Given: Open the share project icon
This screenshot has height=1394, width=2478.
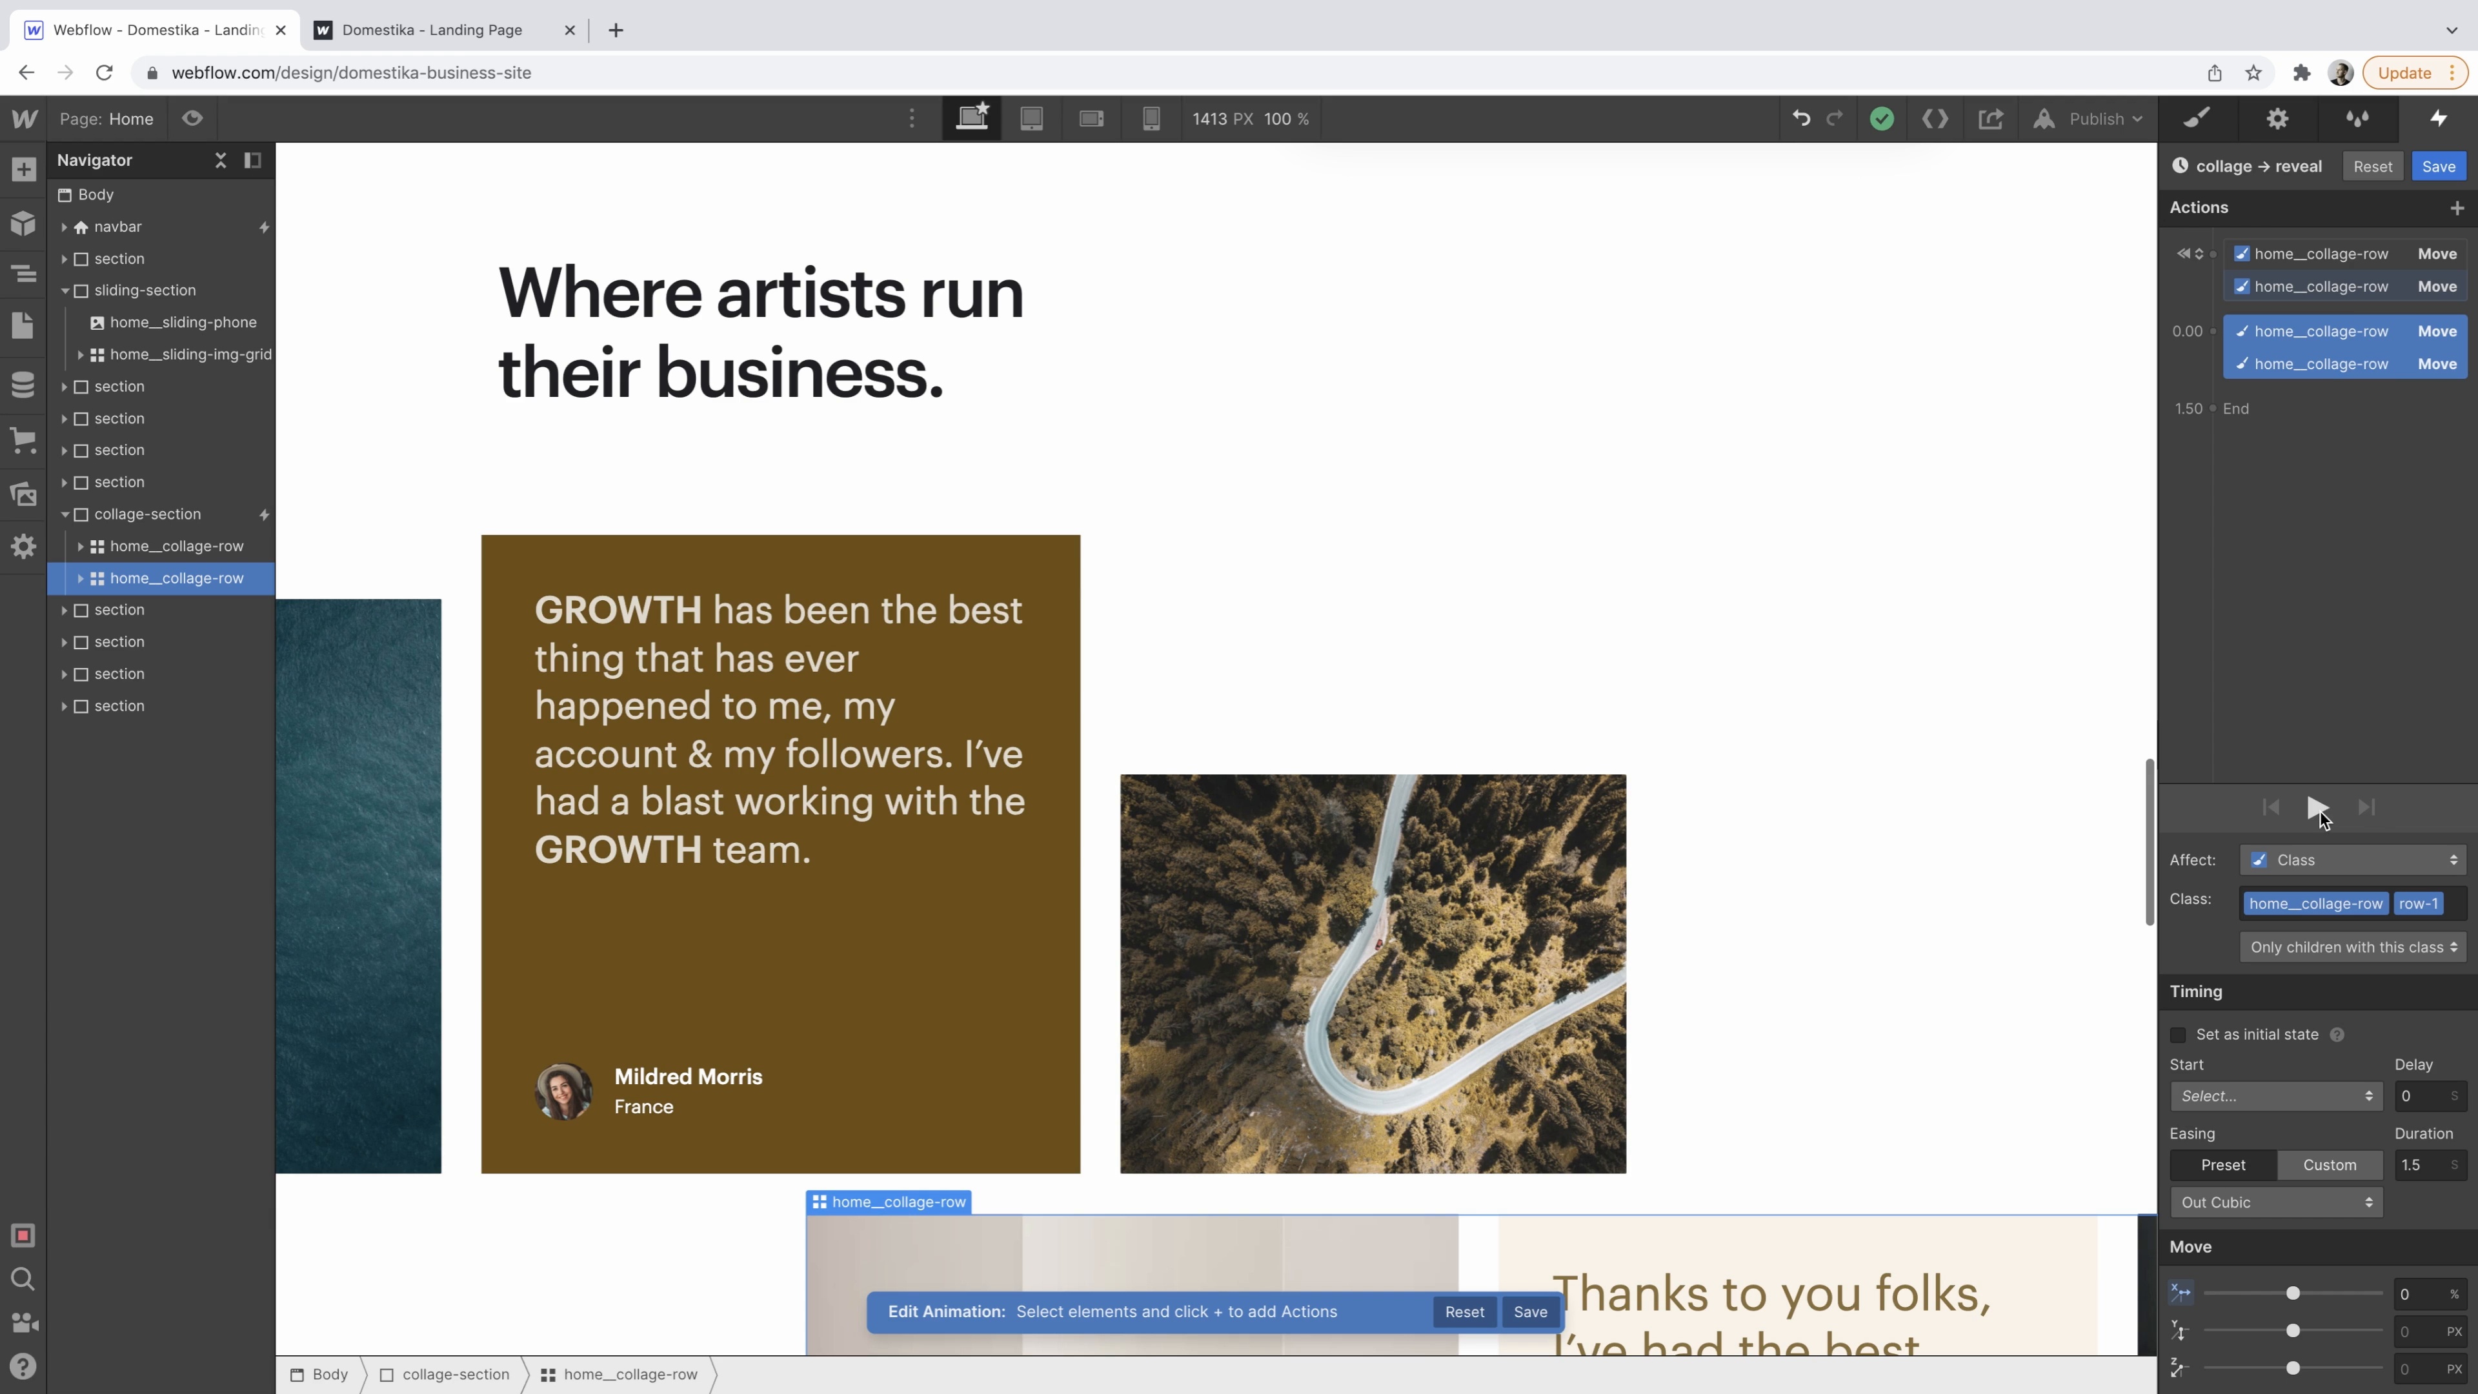Looking at the screenshot, I should [1990, 118].
